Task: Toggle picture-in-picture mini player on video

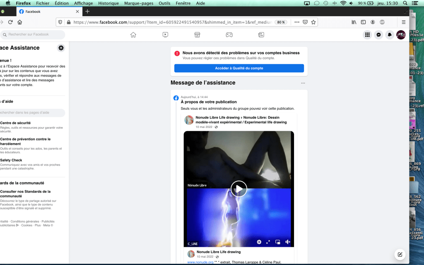Action: coord(278,242)
